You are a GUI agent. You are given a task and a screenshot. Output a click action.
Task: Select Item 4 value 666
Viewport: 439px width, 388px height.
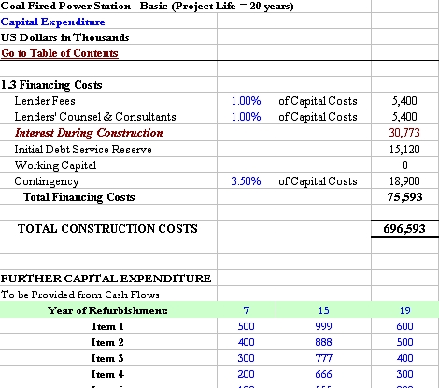click(x=323, y=374)
